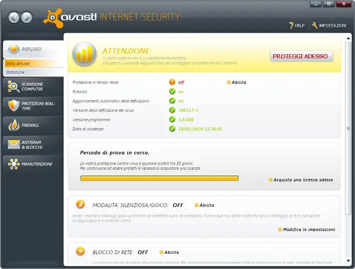Click the OFF value of Modalita' Silenziosa
Viewport: 355px width, 269px height.
tap(178, 206)
